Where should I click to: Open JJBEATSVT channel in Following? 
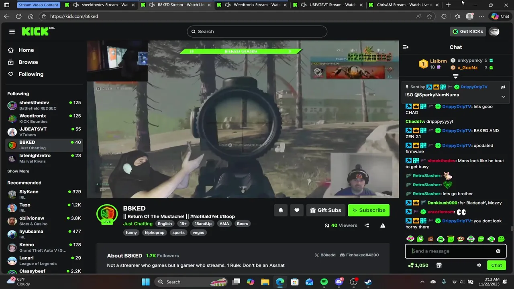pyautogui.click(x=44, y=132)
